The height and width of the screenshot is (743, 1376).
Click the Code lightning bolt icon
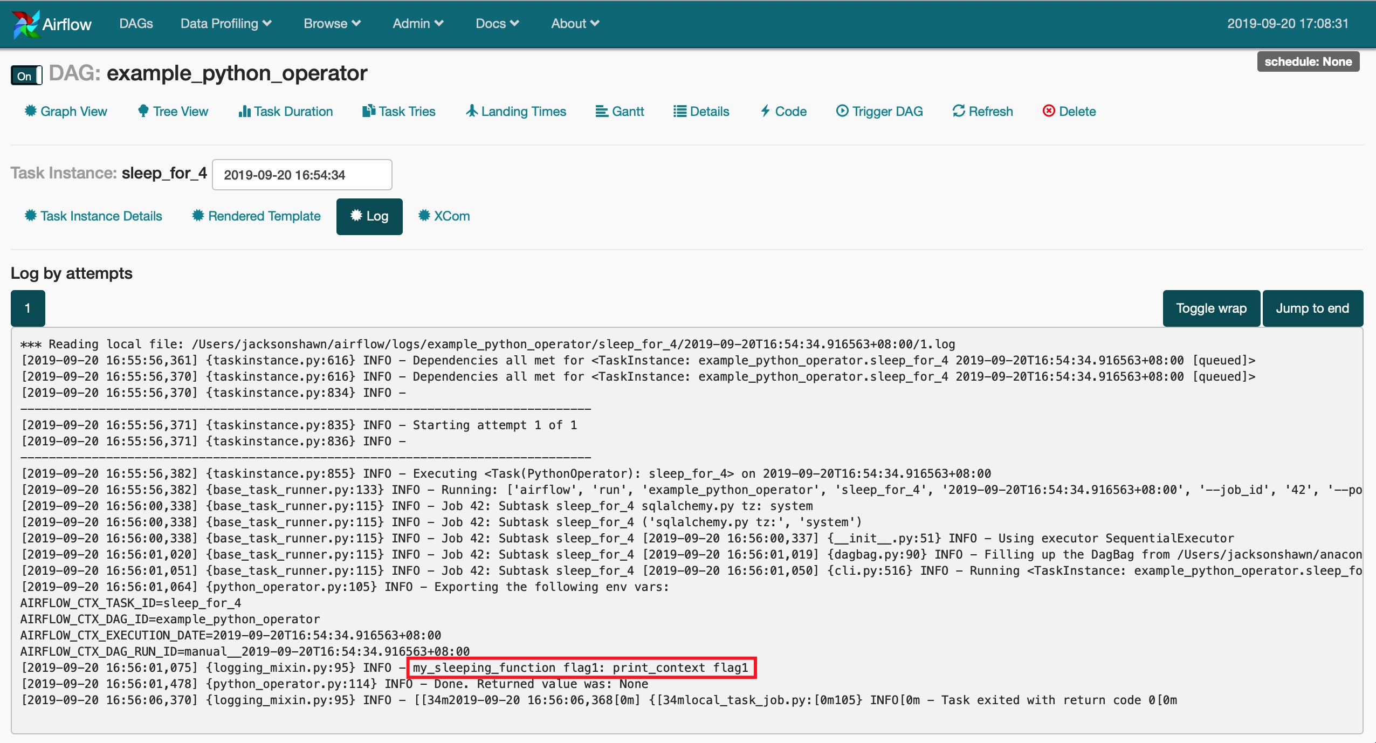(765, 111)
